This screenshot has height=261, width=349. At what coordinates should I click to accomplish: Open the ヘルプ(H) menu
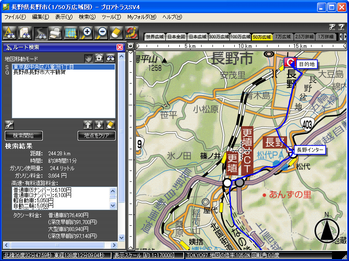coord(172,17)
